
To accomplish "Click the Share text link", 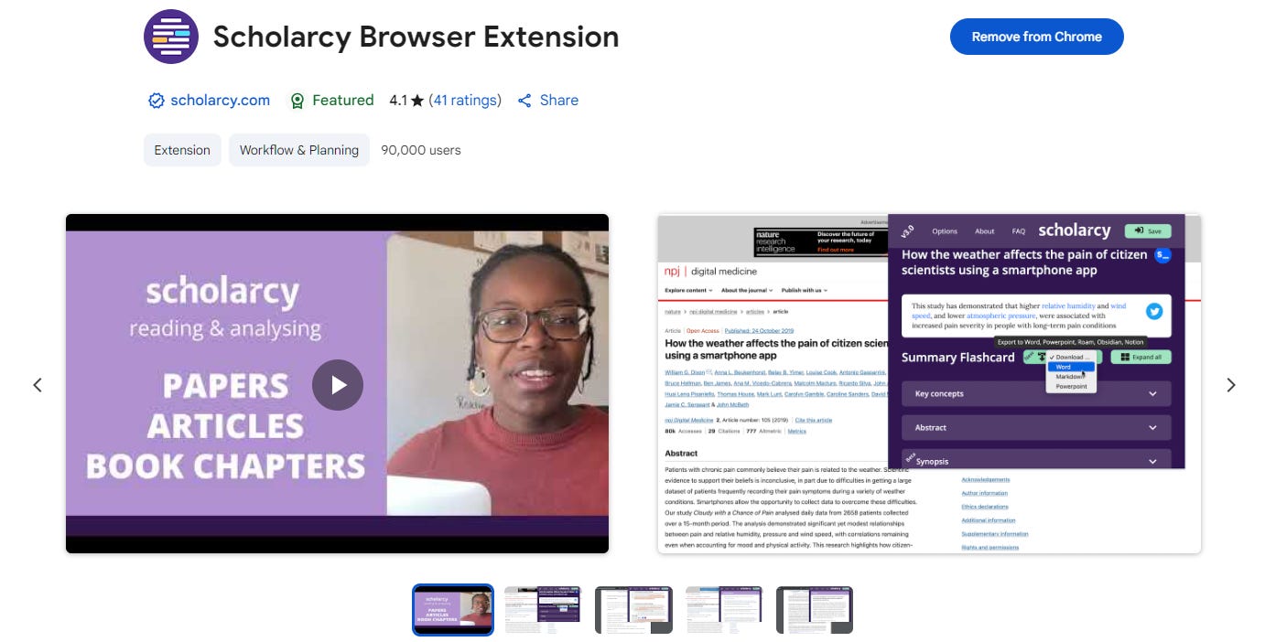I will click(x=558, y=101).
